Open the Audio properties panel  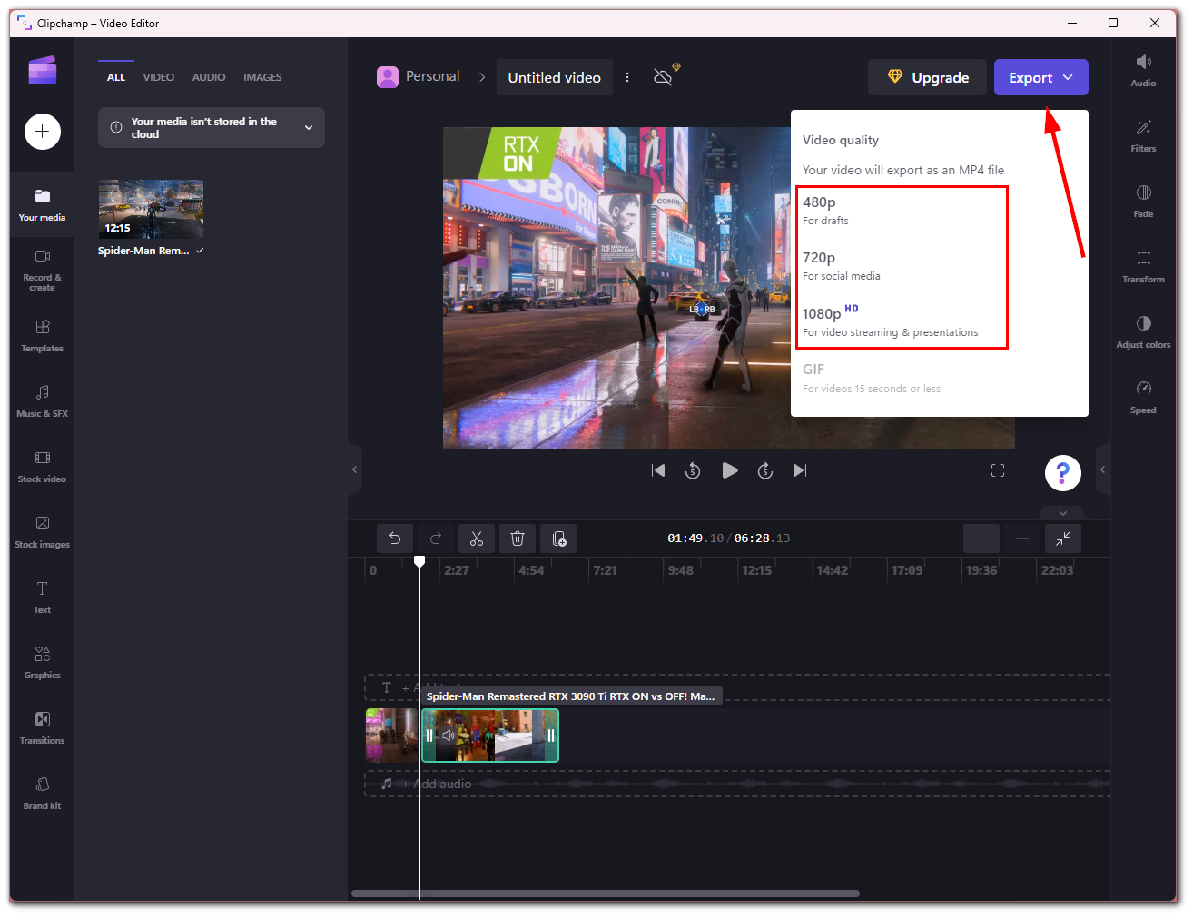click(1143, 70)
